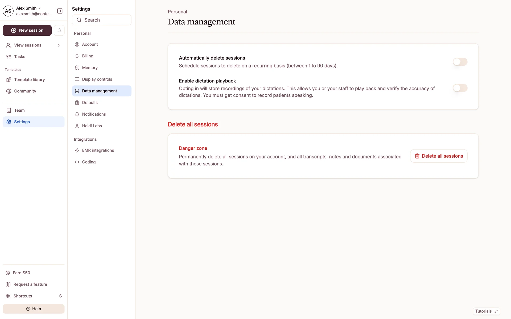The height and width of the screenshot is (319, 511).
Task: Click the Shortcuts command icon
Action: (x=8, y=296)
